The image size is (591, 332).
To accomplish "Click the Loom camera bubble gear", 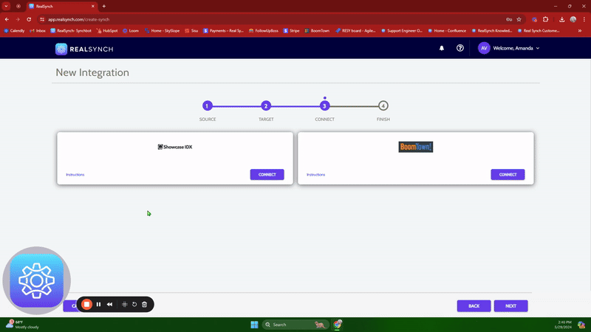I will pos(36,280).
